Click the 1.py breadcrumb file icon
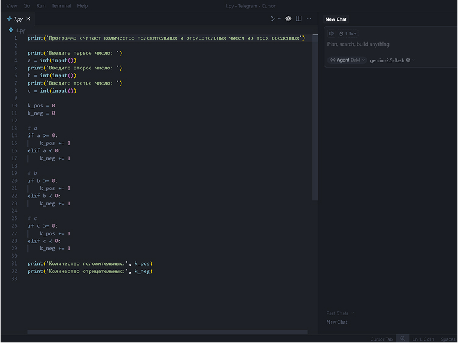Screen dimensions: 458x343 tap(12, 30)
